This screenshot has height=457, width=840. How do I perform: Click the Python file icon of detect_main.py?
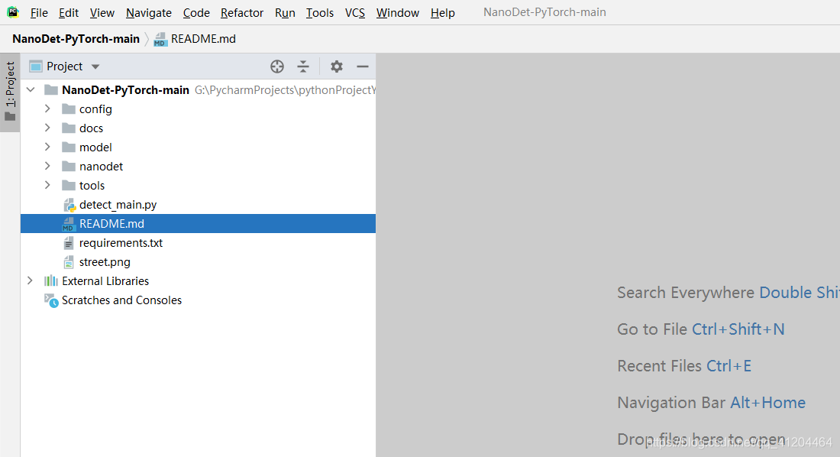(x=69, y=205)
